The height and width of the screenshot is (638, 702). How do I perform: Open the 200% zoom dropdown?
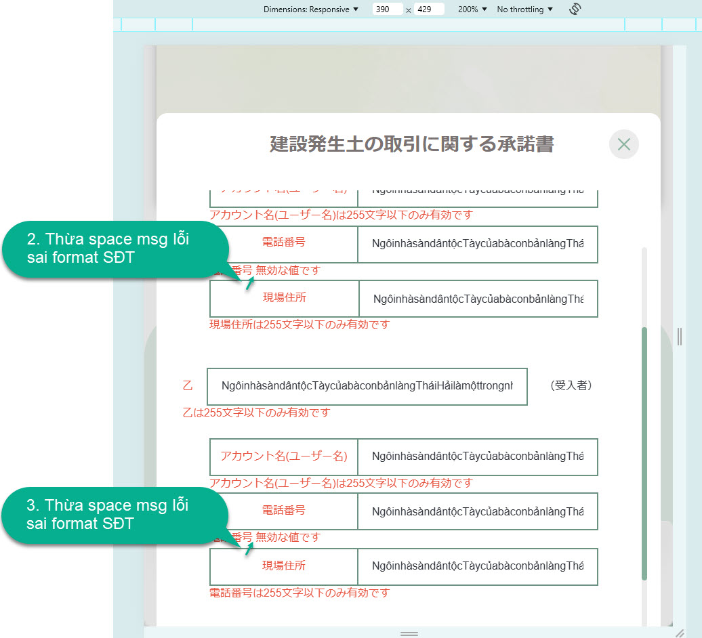click(472, 9)
